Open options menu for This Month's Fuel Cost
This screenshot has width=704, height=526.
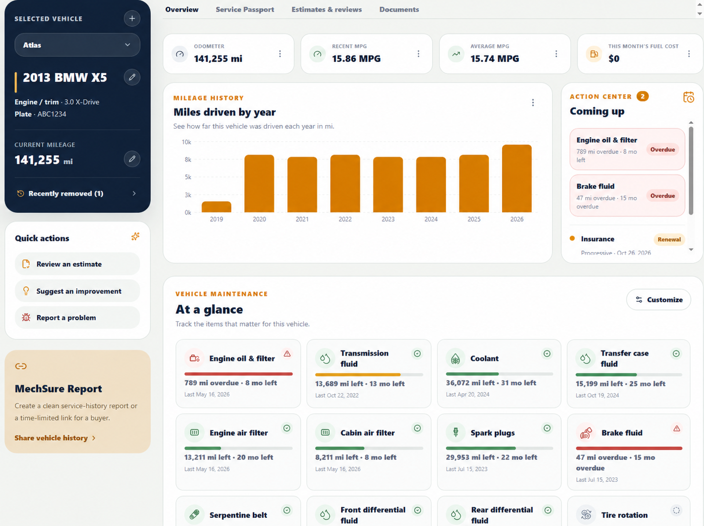click(x=689, y=54)
